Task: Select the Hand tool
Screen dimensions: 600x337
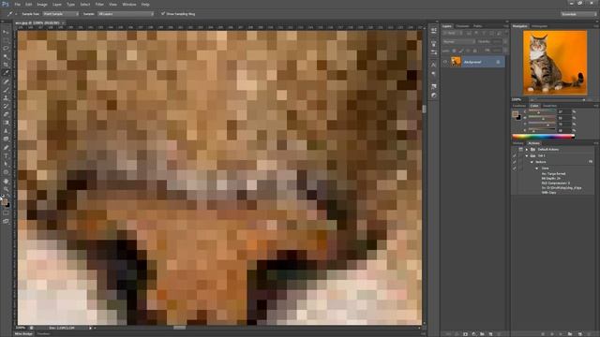Action: pyautogui.click(x=6, y=181)
